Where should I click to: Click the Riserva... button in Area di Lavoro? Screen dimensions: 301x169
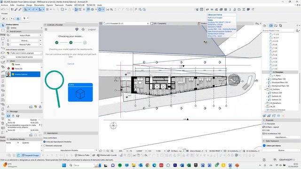pos(25,41)
